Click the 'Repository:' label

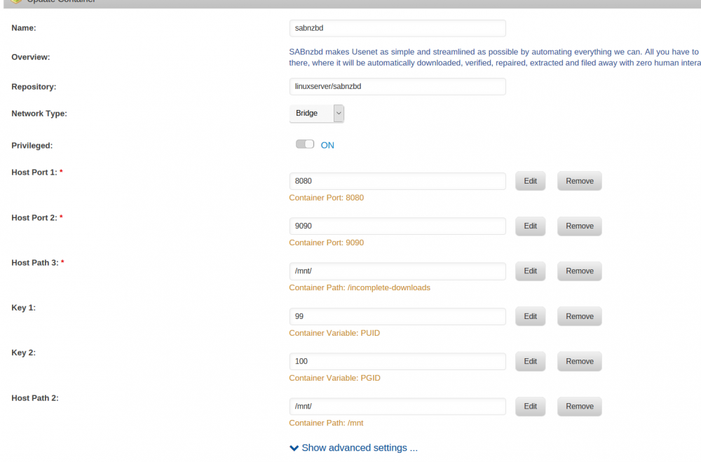(34, 87)
